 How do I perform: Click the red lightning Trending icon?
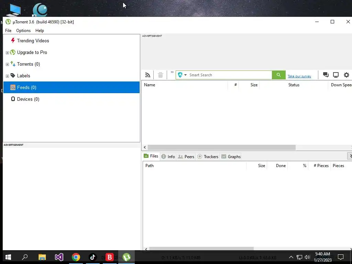pyautogui.click(x=13, y=41)
